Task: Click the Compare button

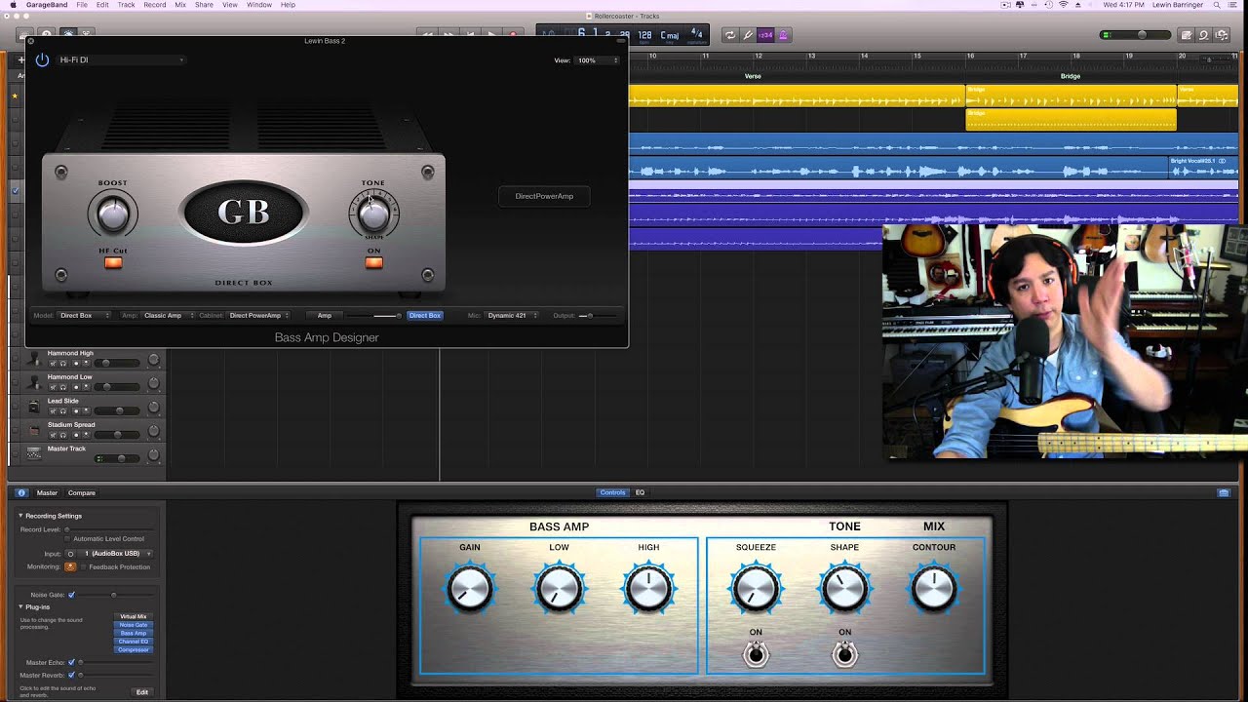Action: point(82,492)
